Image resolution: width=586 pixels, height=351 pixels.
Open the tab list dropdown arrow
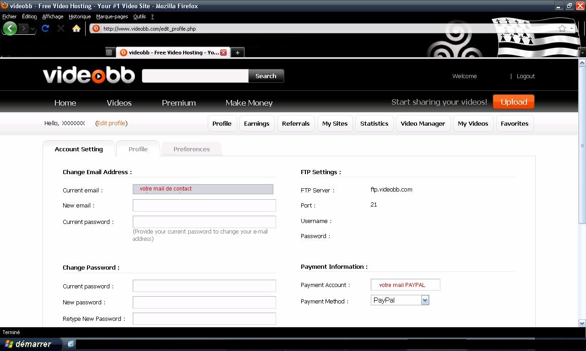pyautogui.click(x=582, y=53)
